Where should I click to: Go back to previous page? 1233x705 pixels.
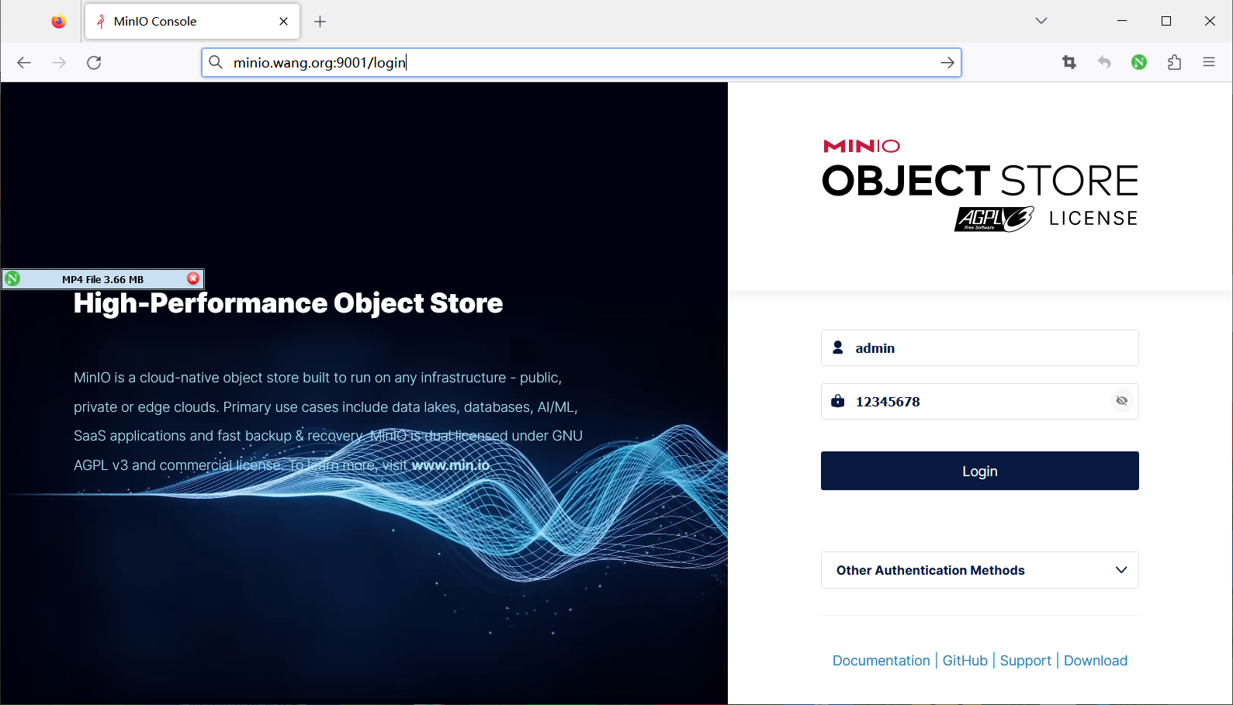click(x=24, y=63)
